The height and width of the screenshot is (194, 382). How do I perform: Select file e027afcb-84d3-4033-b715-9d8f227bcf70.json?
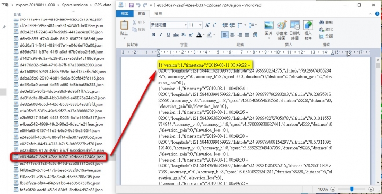pos(58,144)
